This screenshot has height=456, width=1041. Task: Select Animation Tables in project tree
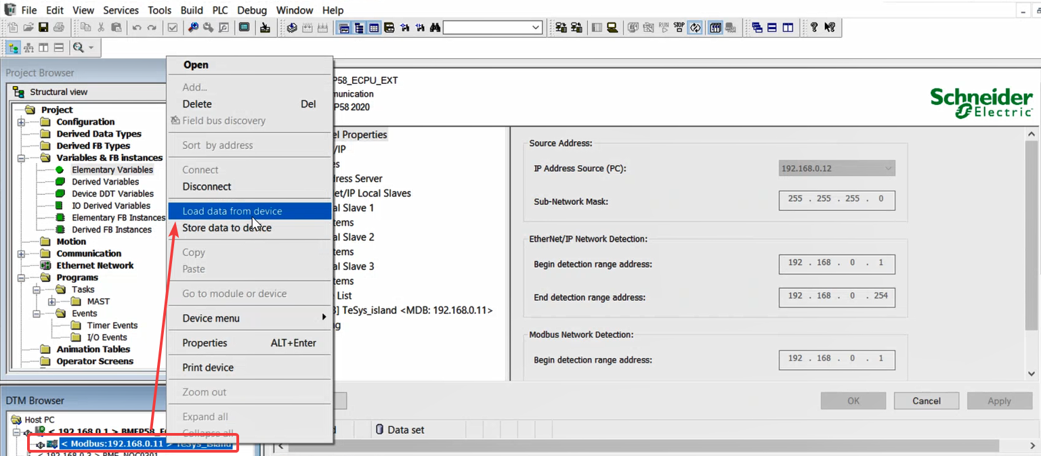pos(93,350)
